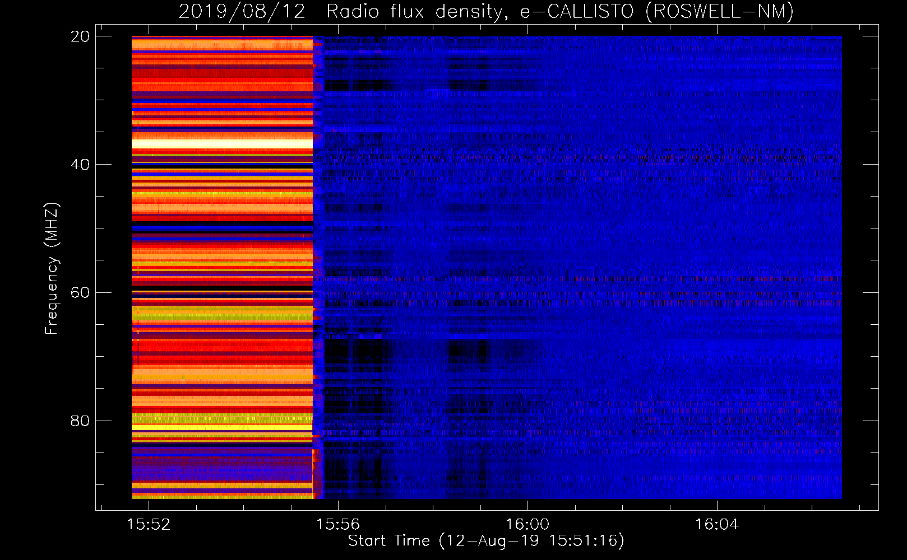Click the '15:56' time tick label
Screen dimensions: 907x560
(x=338, y=525)
